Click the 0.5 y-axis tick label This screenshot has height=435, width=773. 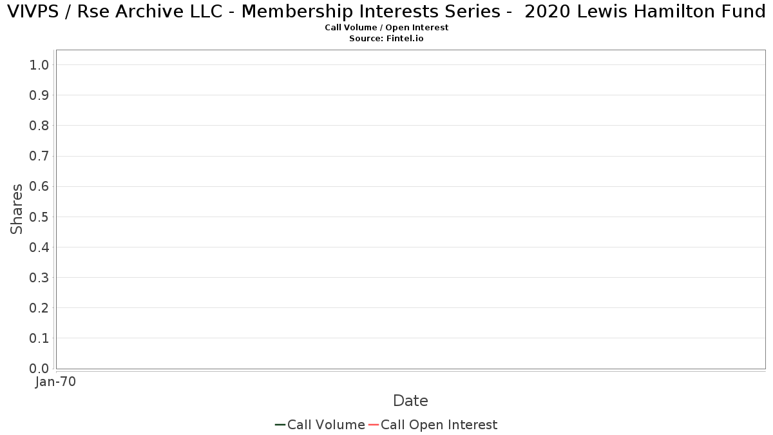[x=39, y=217]
